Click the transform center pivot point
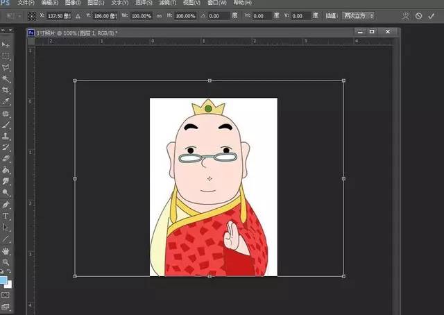444x315 pixels. click(210, 179)
